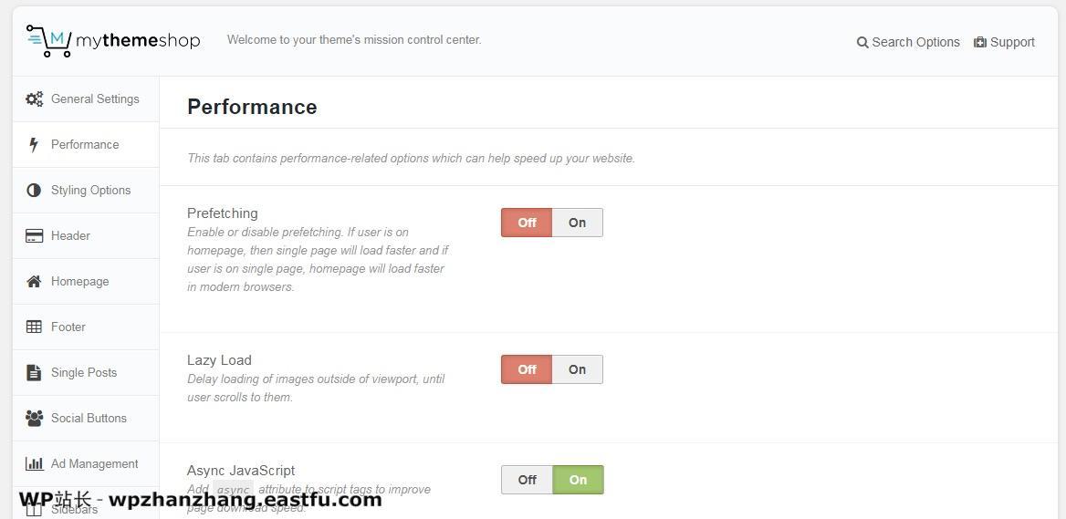The height and width of the screenshot is (519, 1066).
Task: Click the Homepage house icon
Action: (x=34, y=281)
